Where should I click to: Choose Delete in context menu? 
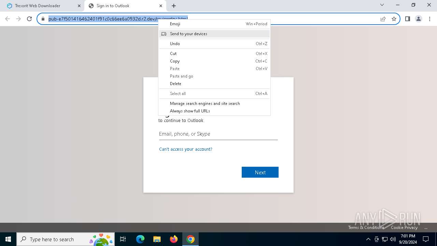214,84
